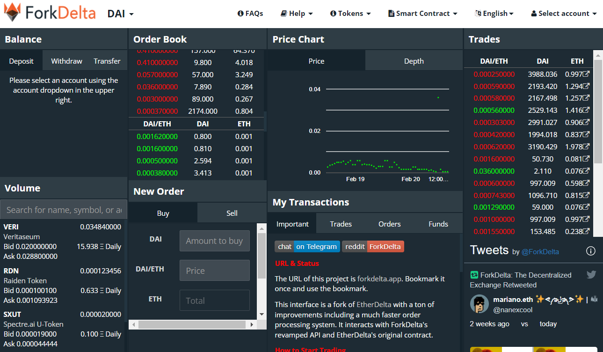Image resolution: width=603 pixels, height=352 pixels.
Task: Change language via the English dropdown
Action: tap(494, 14)
